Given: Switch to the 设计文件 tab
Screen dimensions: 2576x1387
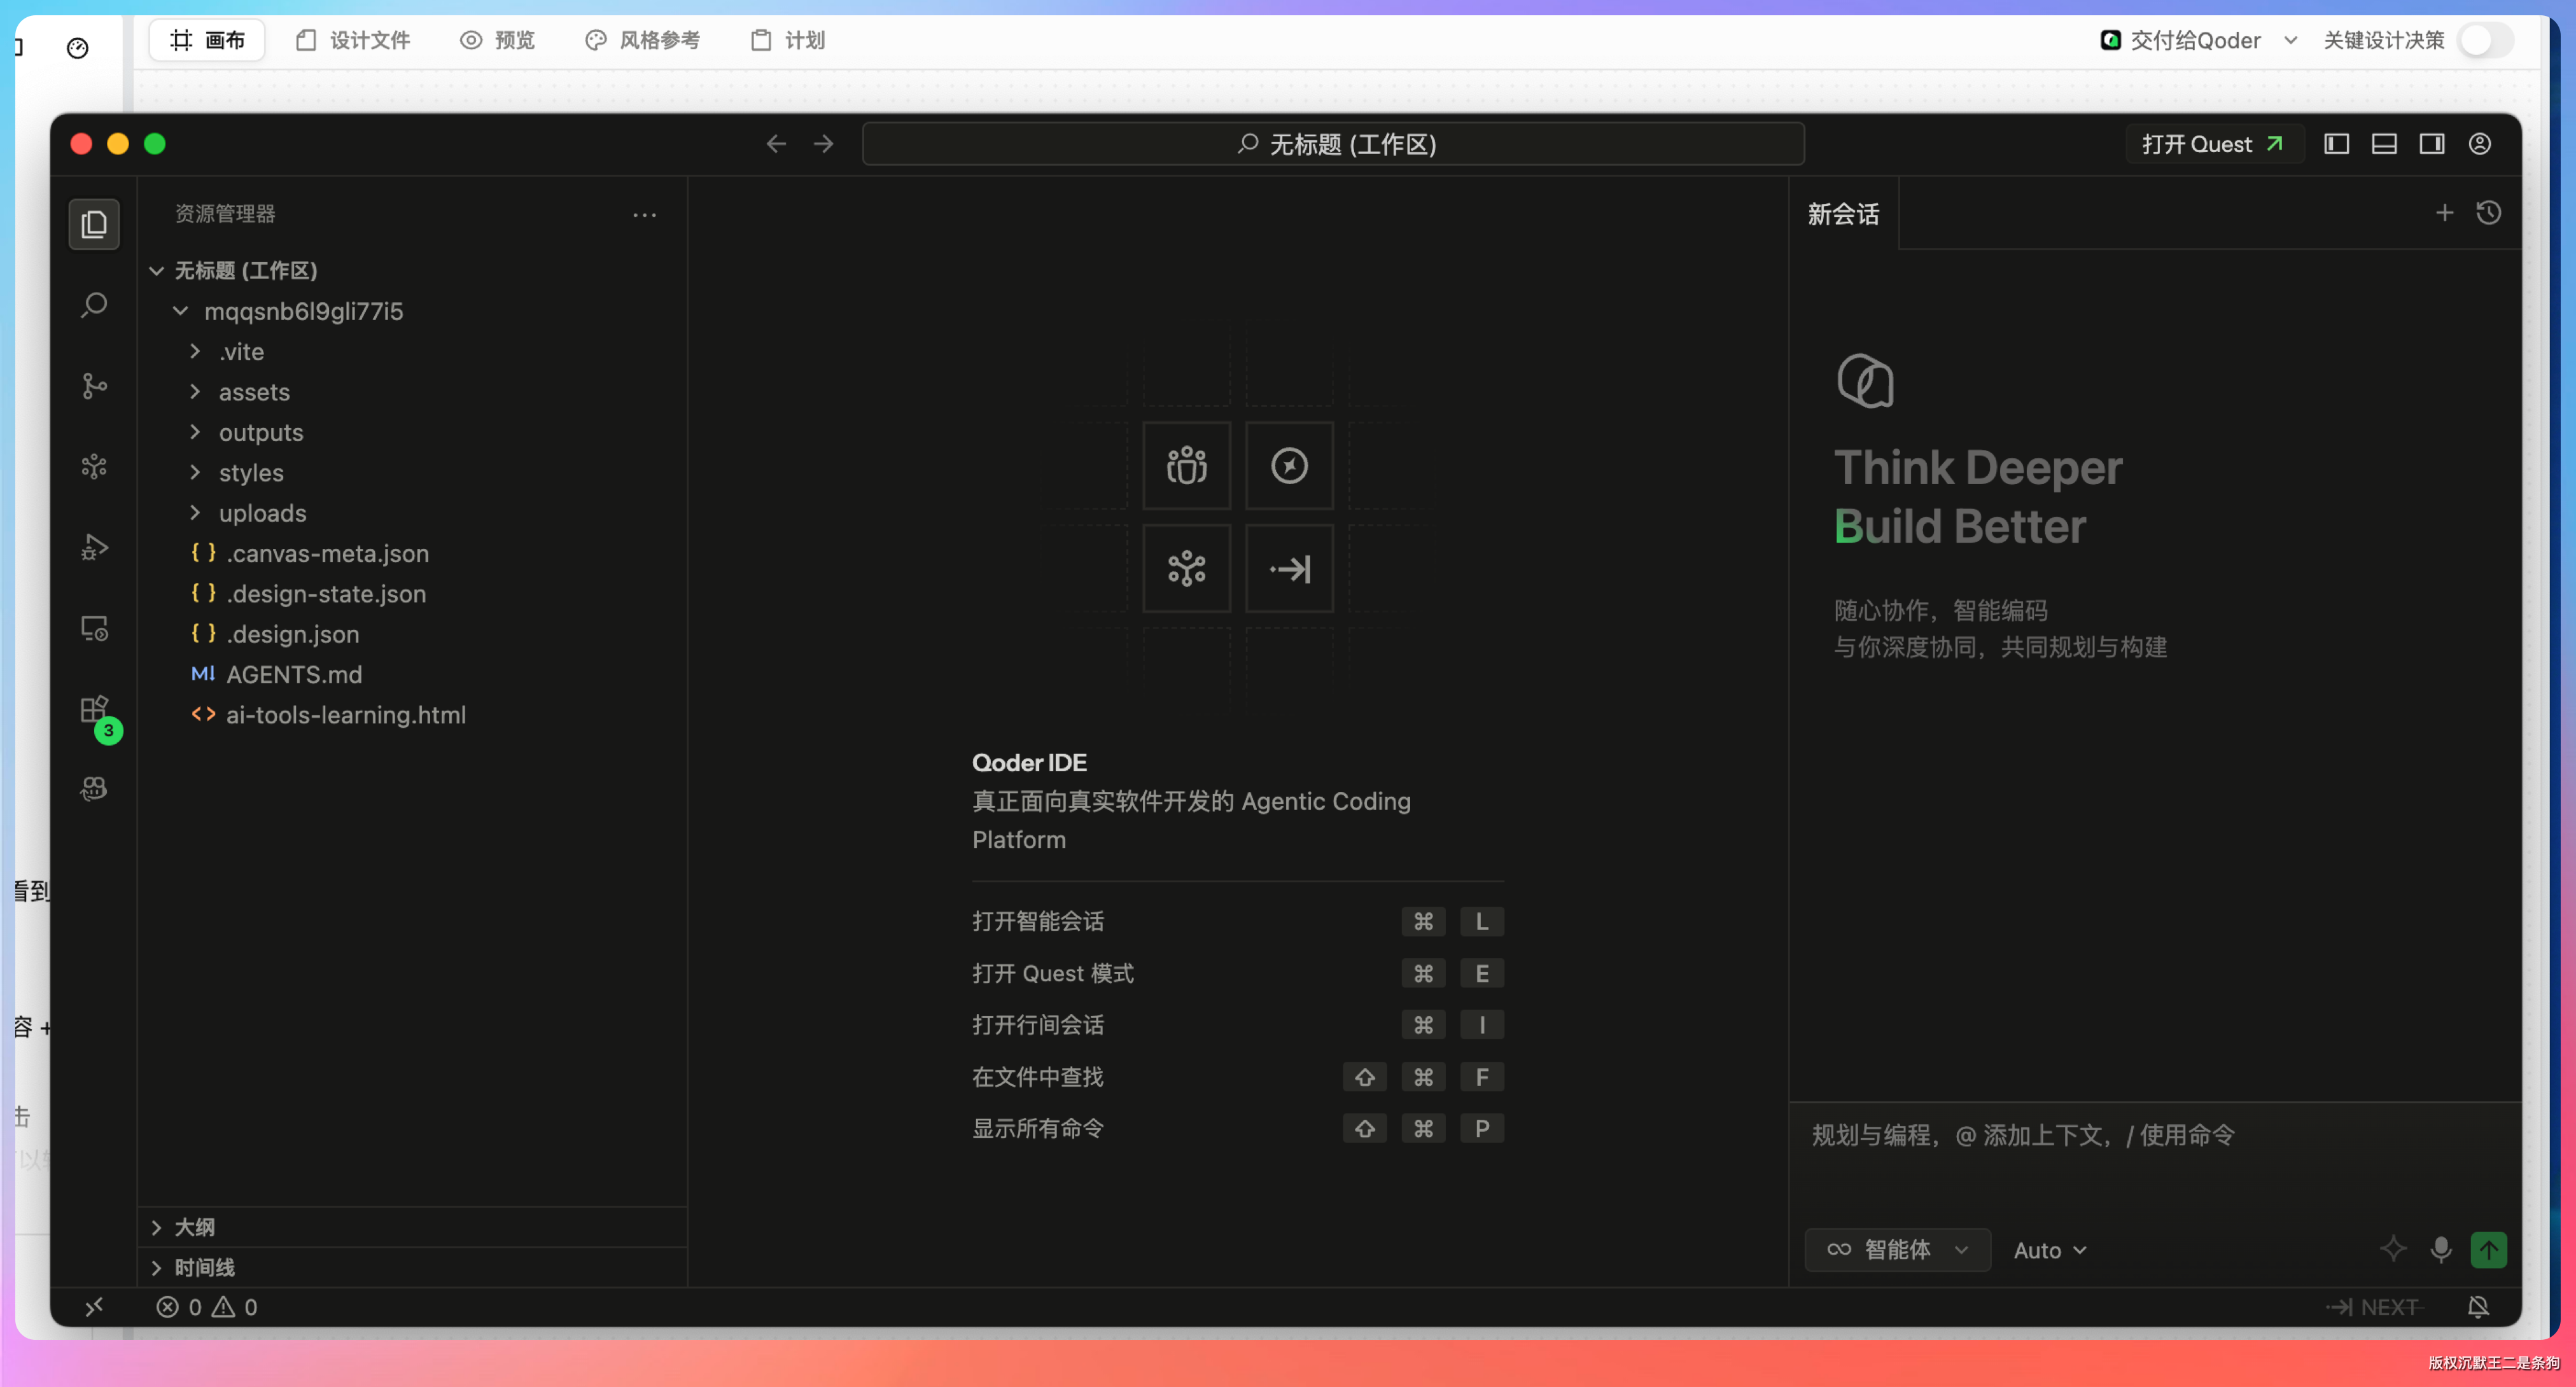Looking at the screenshot, I should tap(353, 40).
